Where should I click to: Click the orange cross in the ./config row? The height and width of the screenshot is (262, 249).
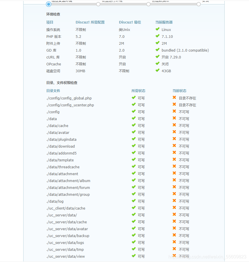(x=174, y=111)
